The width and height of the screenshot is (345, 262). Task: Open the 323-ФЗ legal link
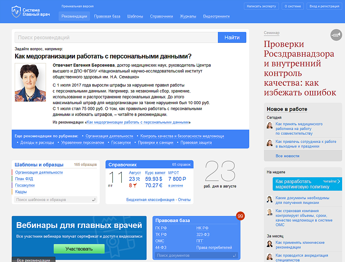(203, 234)
